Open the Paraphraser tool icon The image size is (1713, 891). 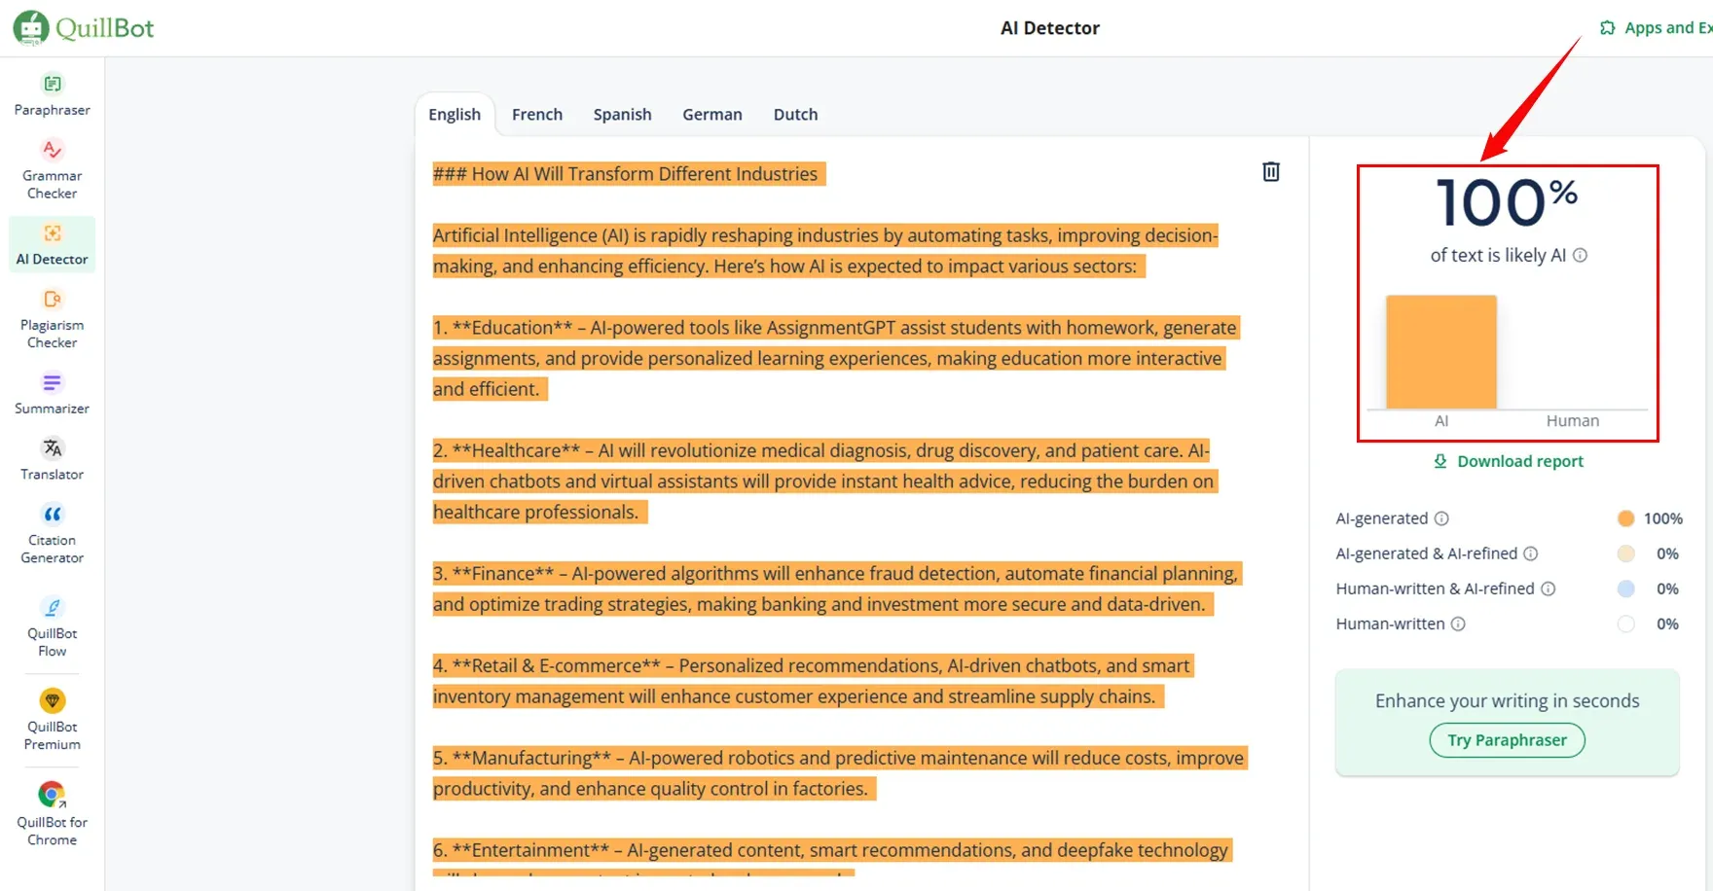pos(53,84)
